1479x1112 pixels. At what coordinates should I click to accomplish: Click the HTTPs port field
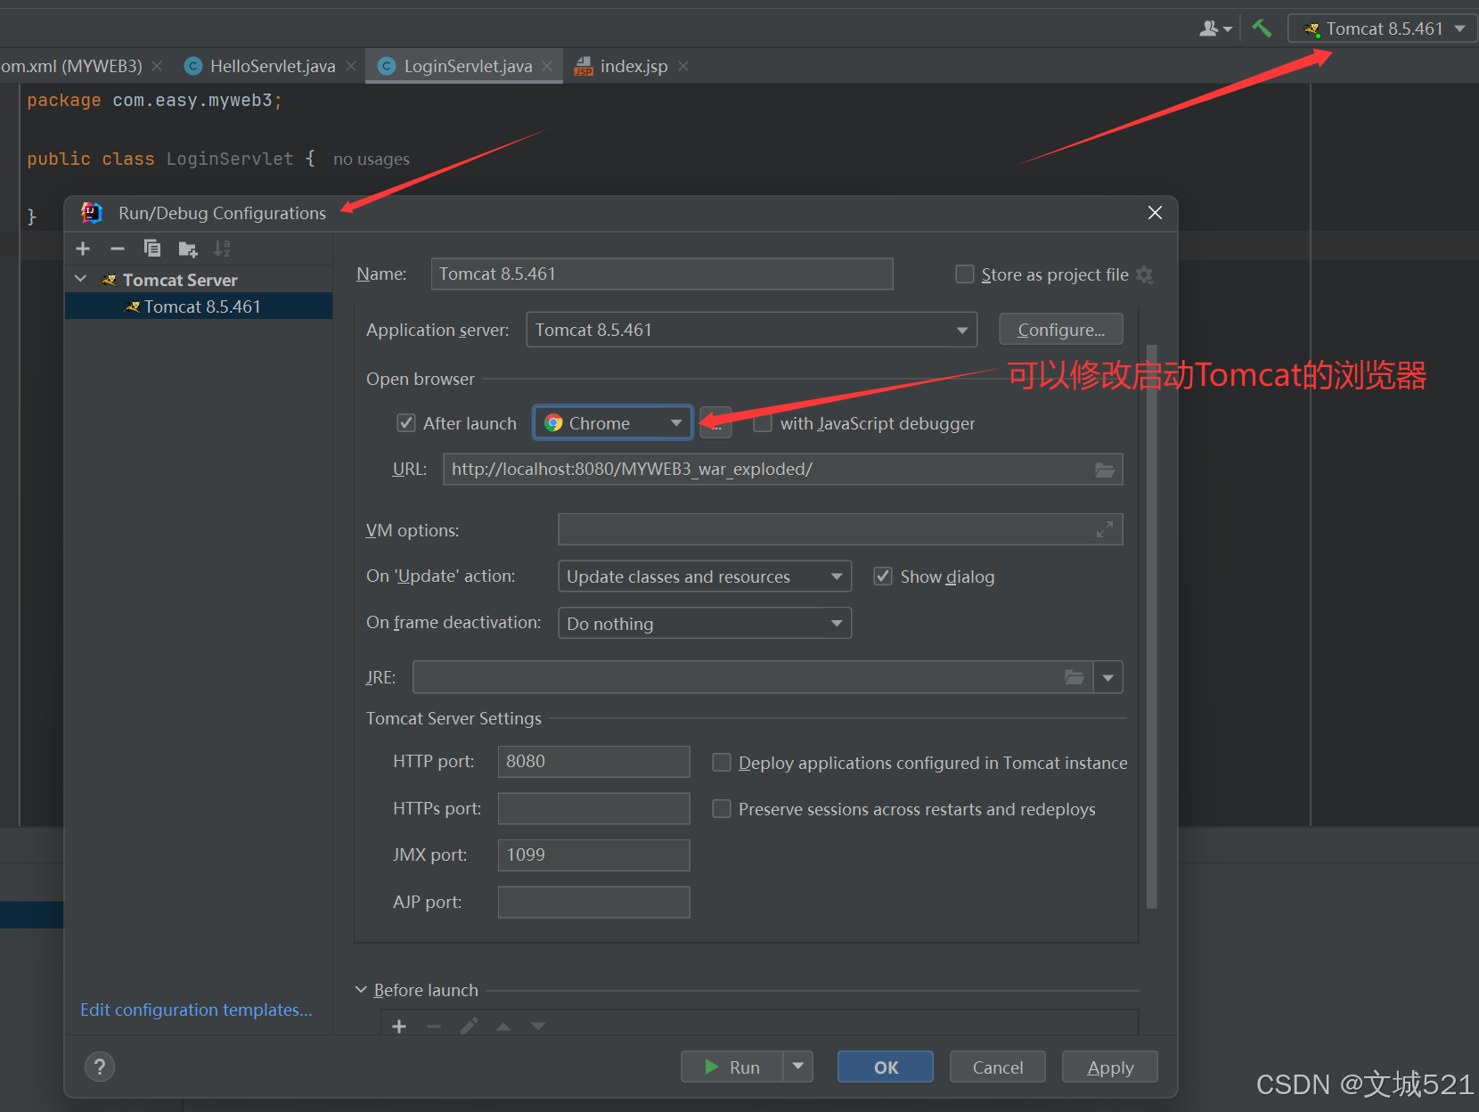(593, 808)
